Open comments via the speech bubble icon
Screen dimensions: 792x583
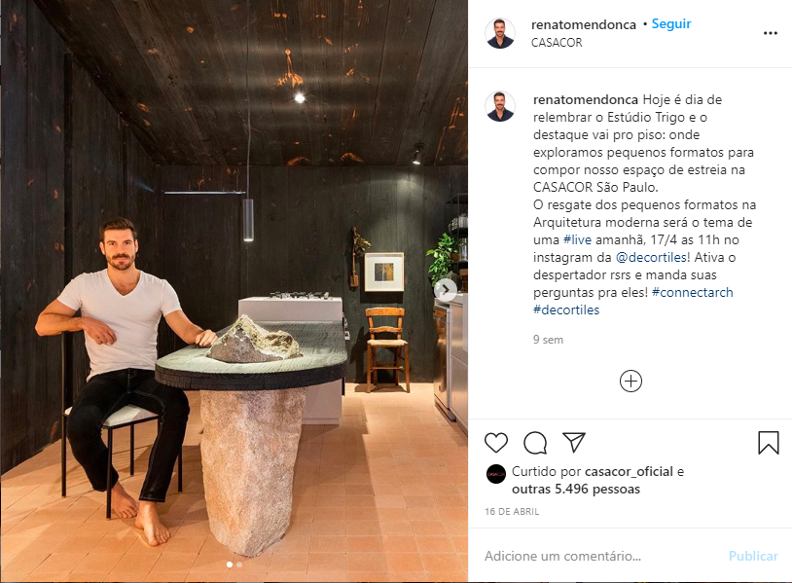click(x=535, y=443)
